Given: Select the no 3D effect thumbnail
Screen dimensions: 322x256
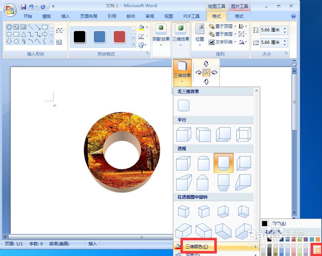Looking at the screenshot, I should [x=184, y=106].
